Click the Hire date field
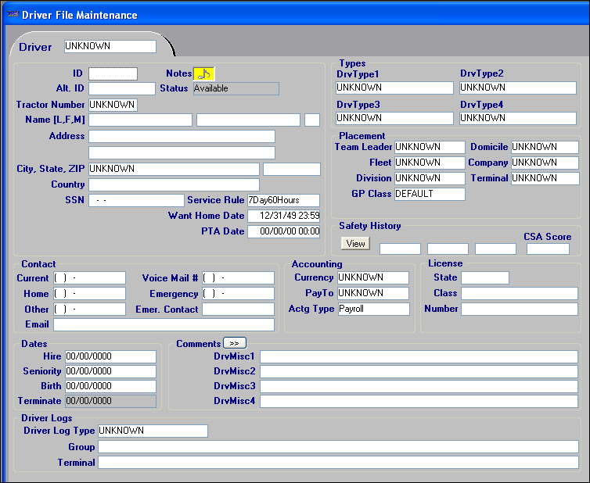This screenshot has width=590, height=483. pos(110,356)
